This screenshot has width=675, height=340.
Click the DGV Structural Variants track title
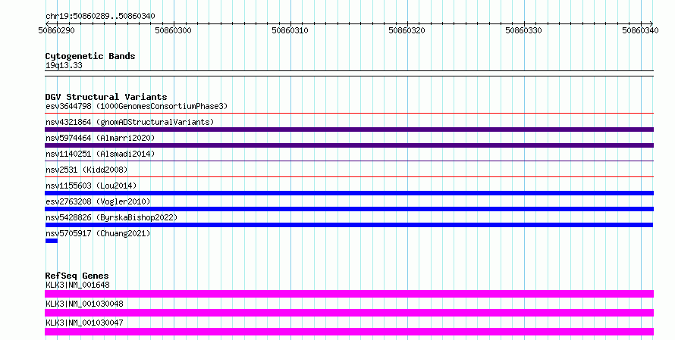(106, 97)
